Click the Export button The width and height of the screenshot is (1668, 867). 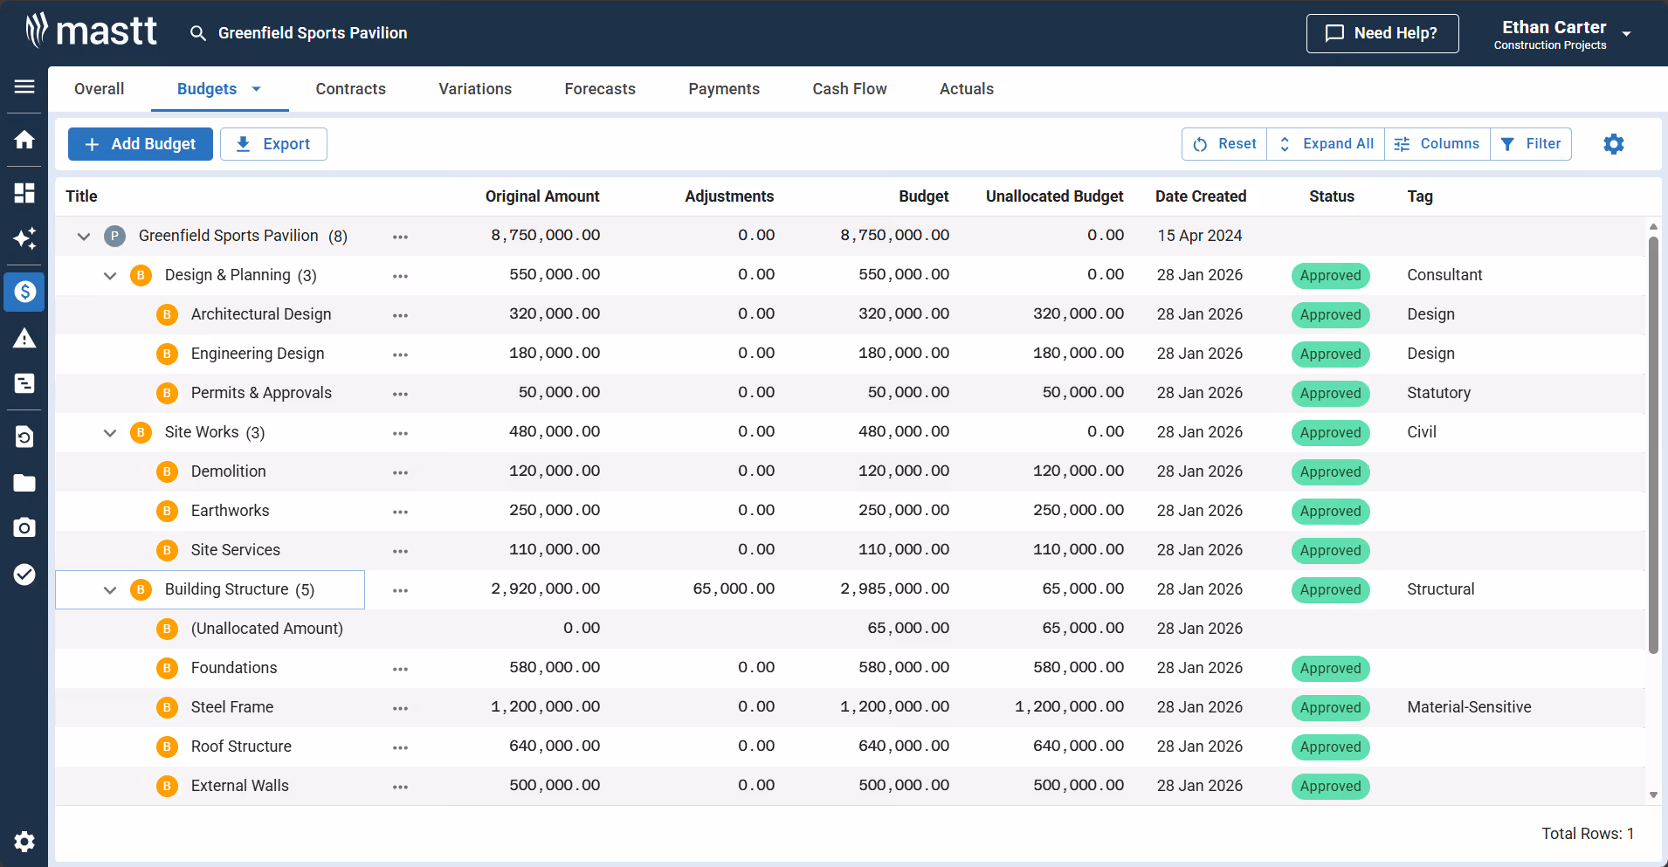pos(273,143)
